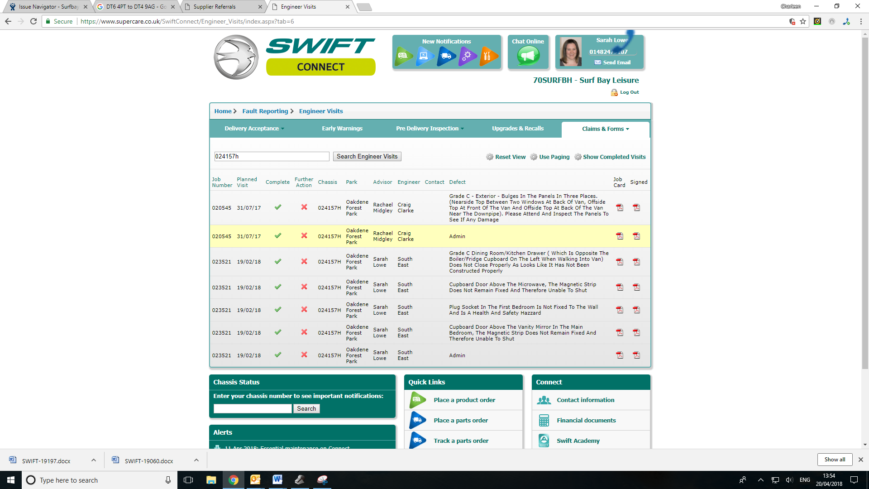Click Fault Reporting breadcrumb link
This screenshot has width=869, height=489.
click(x=265, y=111)
